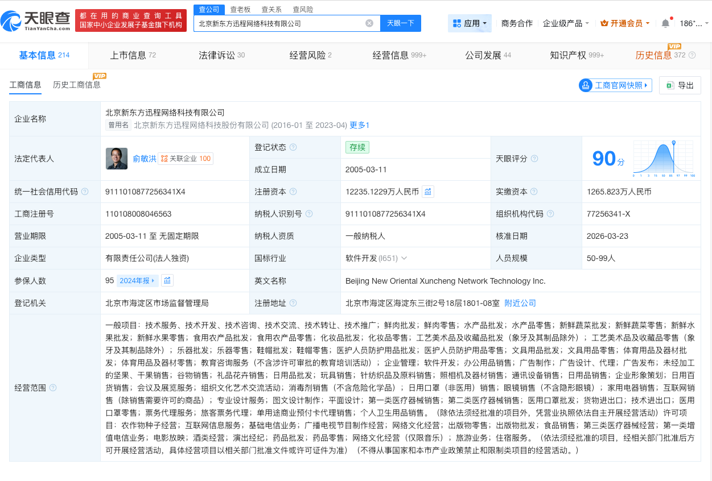Viewport: 712px width, 481px height.
Task: Select 北京市海淀区市场监督管理局 value
Action: (x=157, y=303)
